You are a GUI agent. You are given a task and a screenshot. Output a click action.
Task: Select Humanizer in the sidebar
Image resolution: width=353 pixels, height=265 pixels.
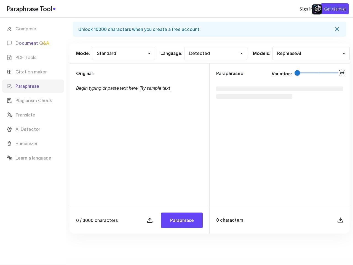[33, 144]
